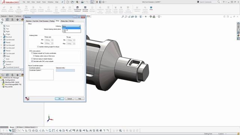
Task: Switch to Tilt Axis tab
Action: (x=71, y=21)
